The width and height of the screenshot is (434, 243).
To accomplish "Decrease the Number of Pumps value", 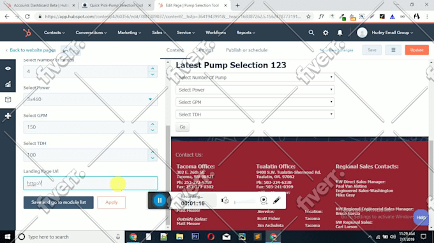I will [153, 74].
